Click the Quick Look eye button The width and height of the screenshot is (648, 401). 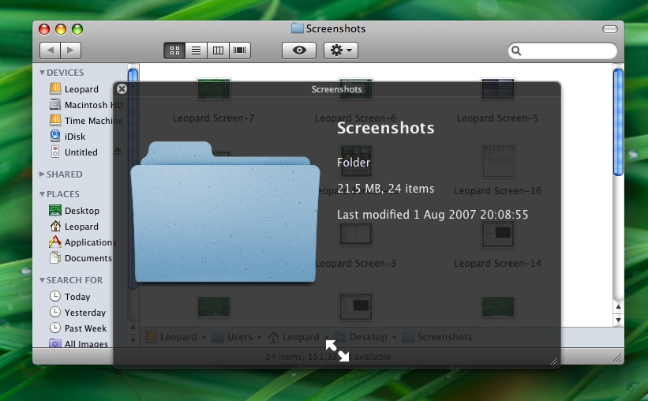[x=299, y=51]
